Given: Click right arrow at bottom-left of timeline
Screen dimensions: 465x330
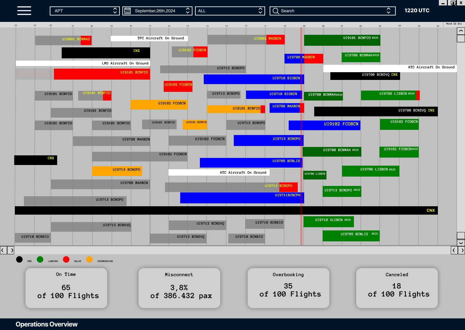Looking at the screenshot, I should (11, 250).
